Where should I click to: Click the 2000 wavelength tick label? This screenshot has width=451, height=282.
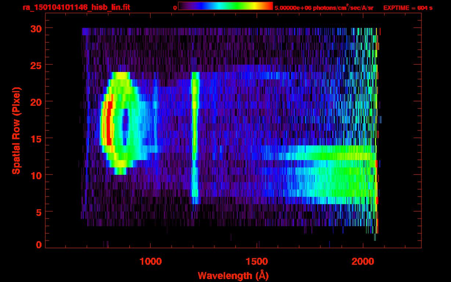pos(363,261)
